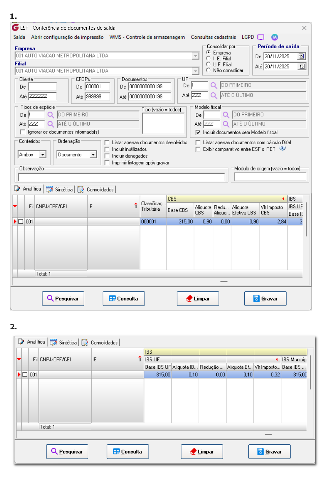Enable 'Incluir denegados' checkbox
Viewport: 329px width, 478px height.
coord(107,156)
